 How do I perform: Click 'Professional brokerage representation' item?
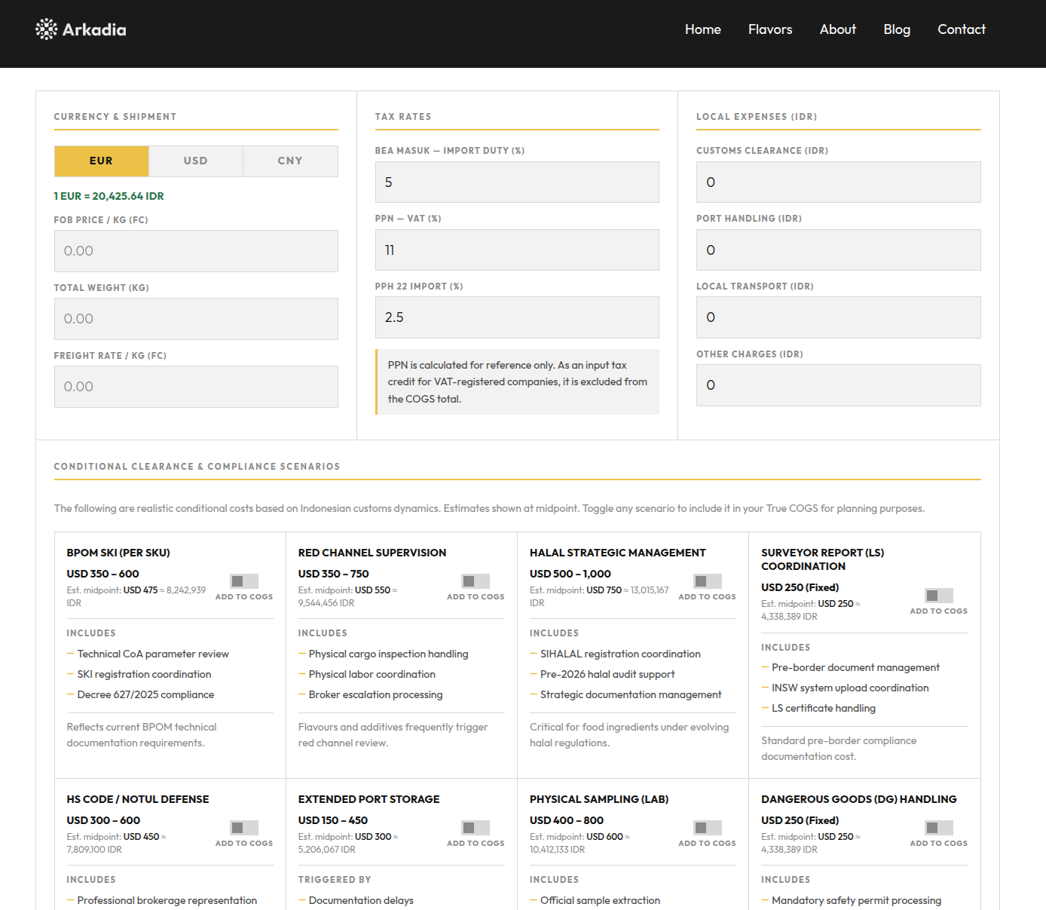click(x=167, y=900)
